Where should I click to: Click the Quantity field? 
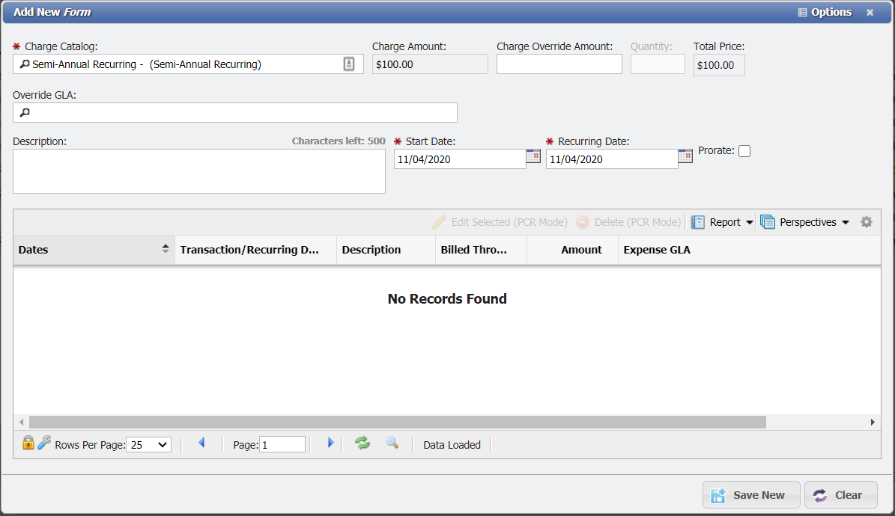pos(658,64)
